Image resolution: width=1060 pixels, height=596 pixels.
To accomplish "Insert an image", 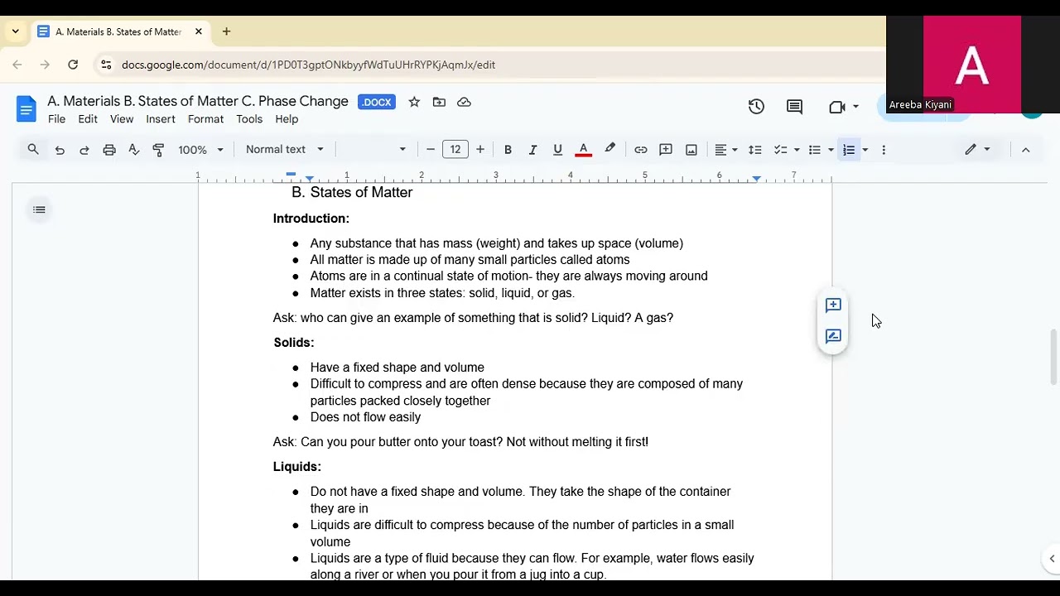I will 691,150.
